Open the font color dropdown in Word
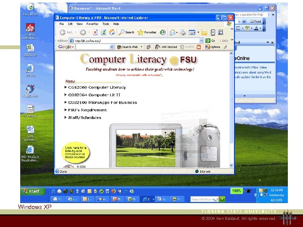303x227 pixels. click(x=260, y=29)
